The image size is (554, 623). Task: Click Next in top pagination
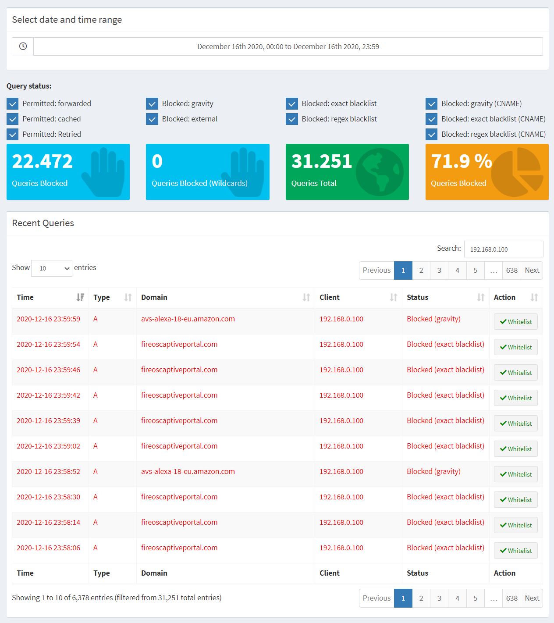pos(532,271)
